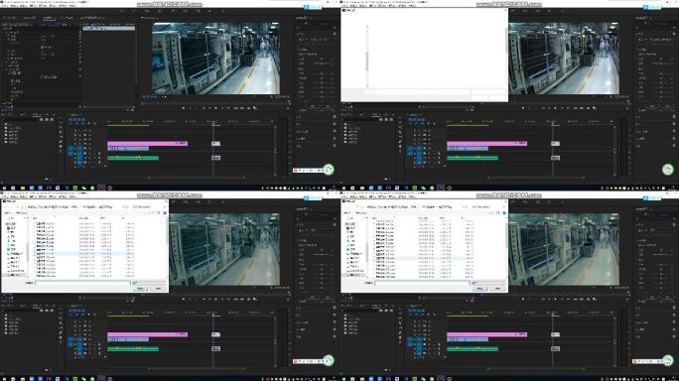Select the green audio clip in the frame showing the Effect Controls panel

133,158
